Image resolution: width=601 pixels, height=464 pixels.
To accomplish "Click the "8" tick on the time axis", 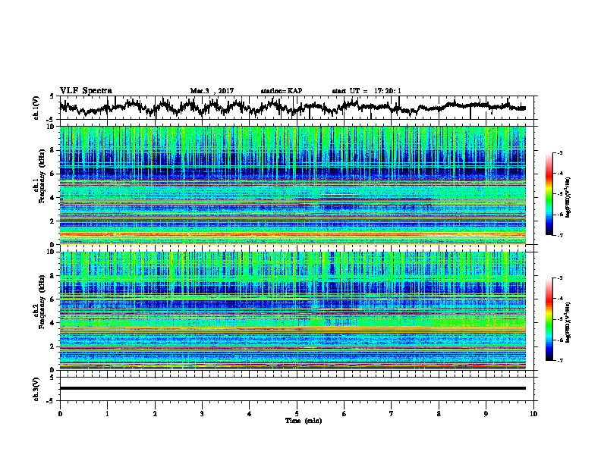I will click(439, 414).
